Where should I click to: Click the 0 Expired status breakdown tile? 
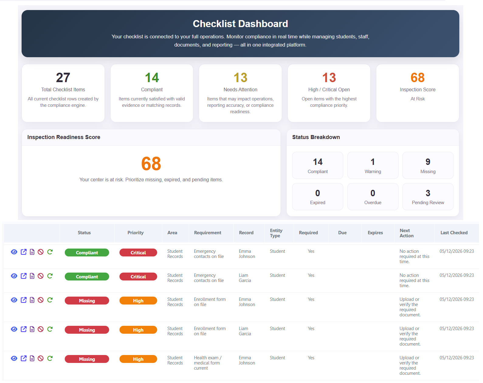[318, 197]
